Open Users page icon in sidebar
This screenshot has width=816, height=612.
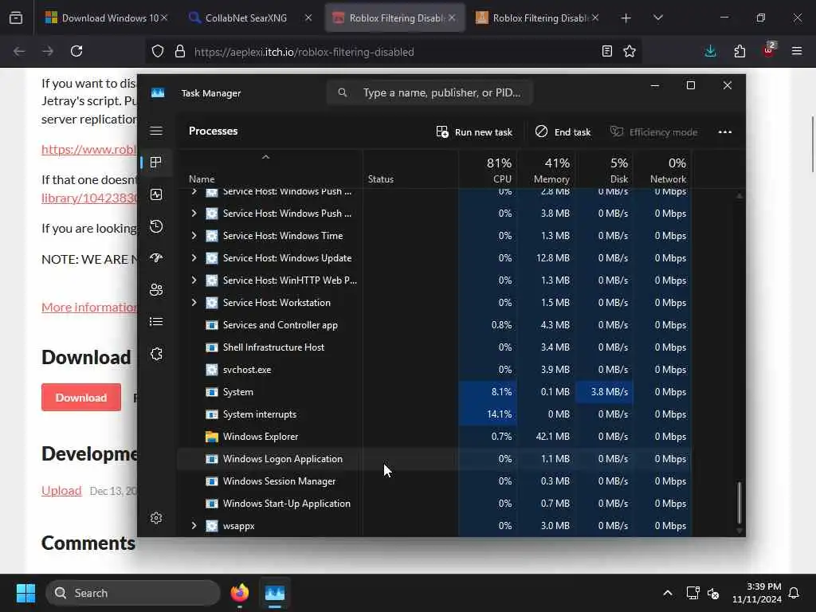(x=156, y=290)
